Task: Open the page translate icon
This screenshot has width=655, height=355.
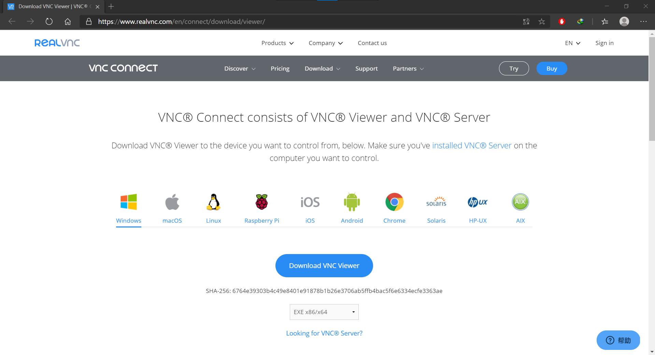Action: pyautogui.click(x=526, y=21)
